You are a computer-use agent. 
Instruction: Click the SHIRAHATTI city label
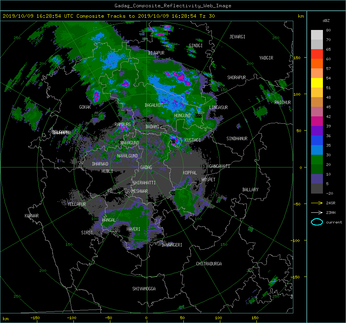click(144, 183)
